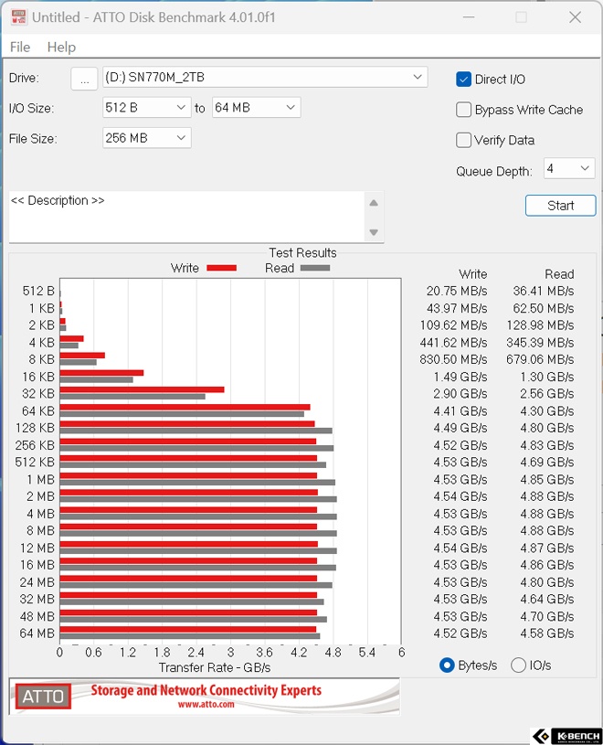Minimize the ATTO Disk Benchmark window
The height and width of the screenshot is (745, 603).
click(x=469, y=17)
